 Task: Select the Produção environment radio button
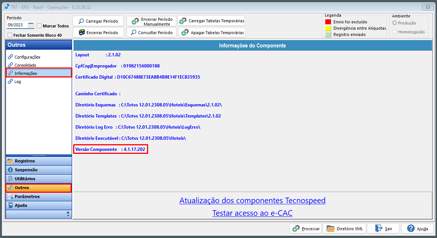pyautogui.click(x=394, y=23)
